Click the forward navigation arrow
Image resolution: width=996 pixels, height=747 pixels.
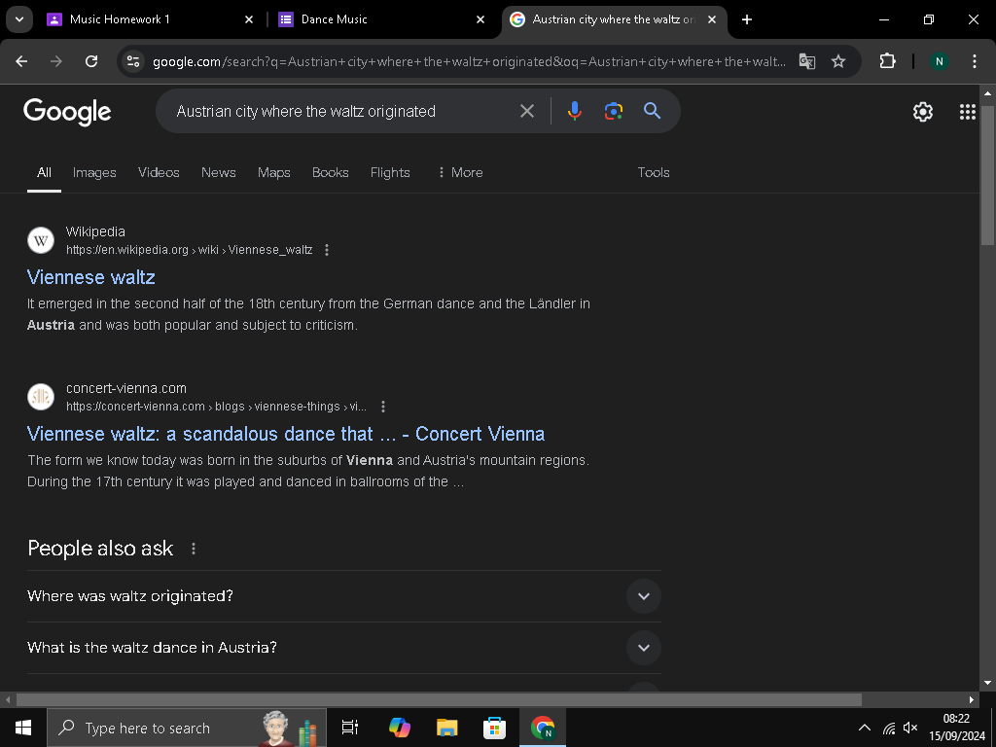click(x=56, y=61)
